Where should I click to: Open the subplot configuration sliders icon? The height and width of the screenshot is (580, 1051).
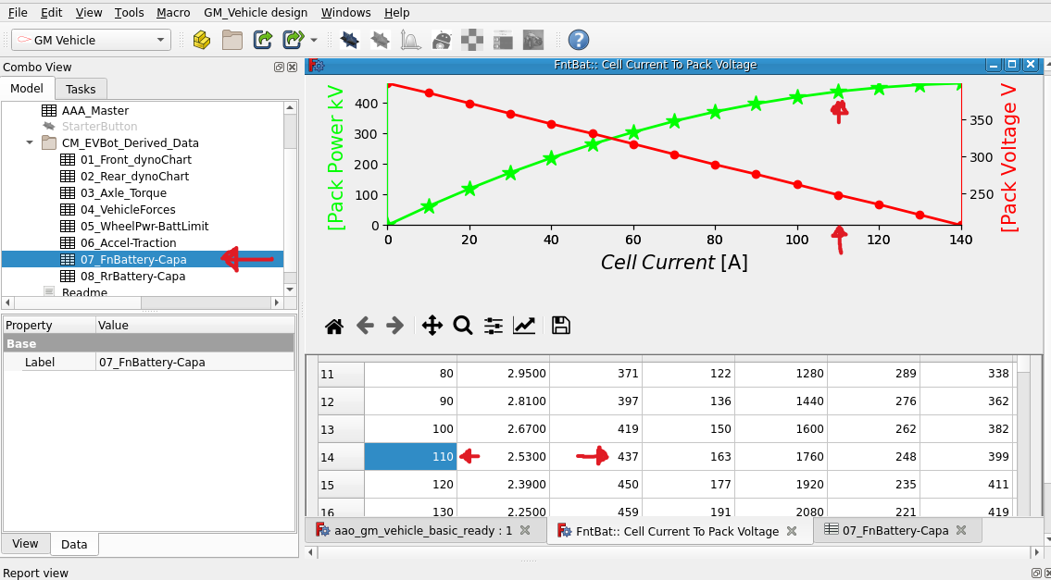494,326
